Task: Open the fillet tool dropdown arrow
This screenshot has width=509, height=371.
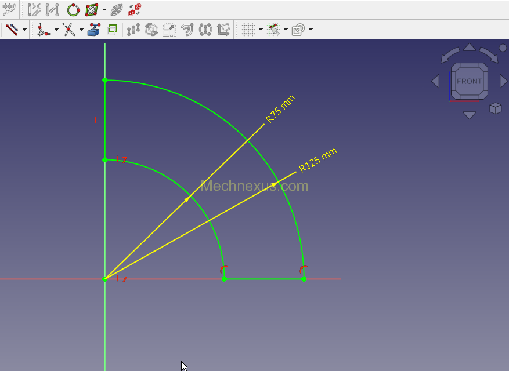Action: click(56, 30)
